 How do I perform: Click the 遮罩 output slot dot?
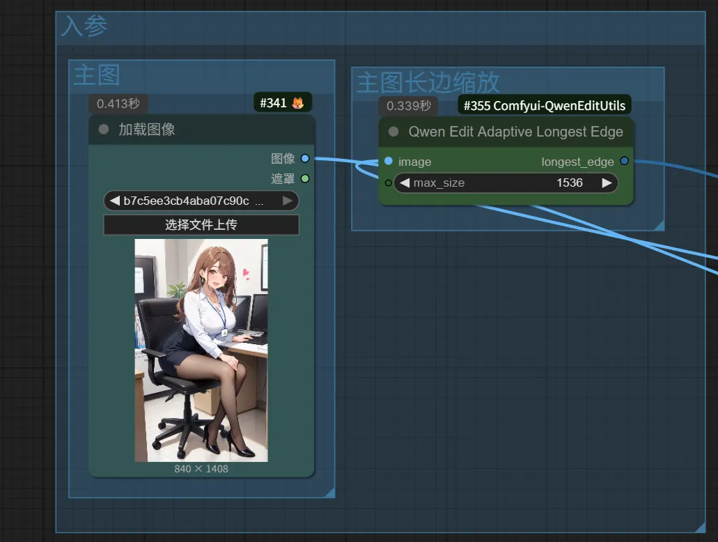click(x=305, y=179)
